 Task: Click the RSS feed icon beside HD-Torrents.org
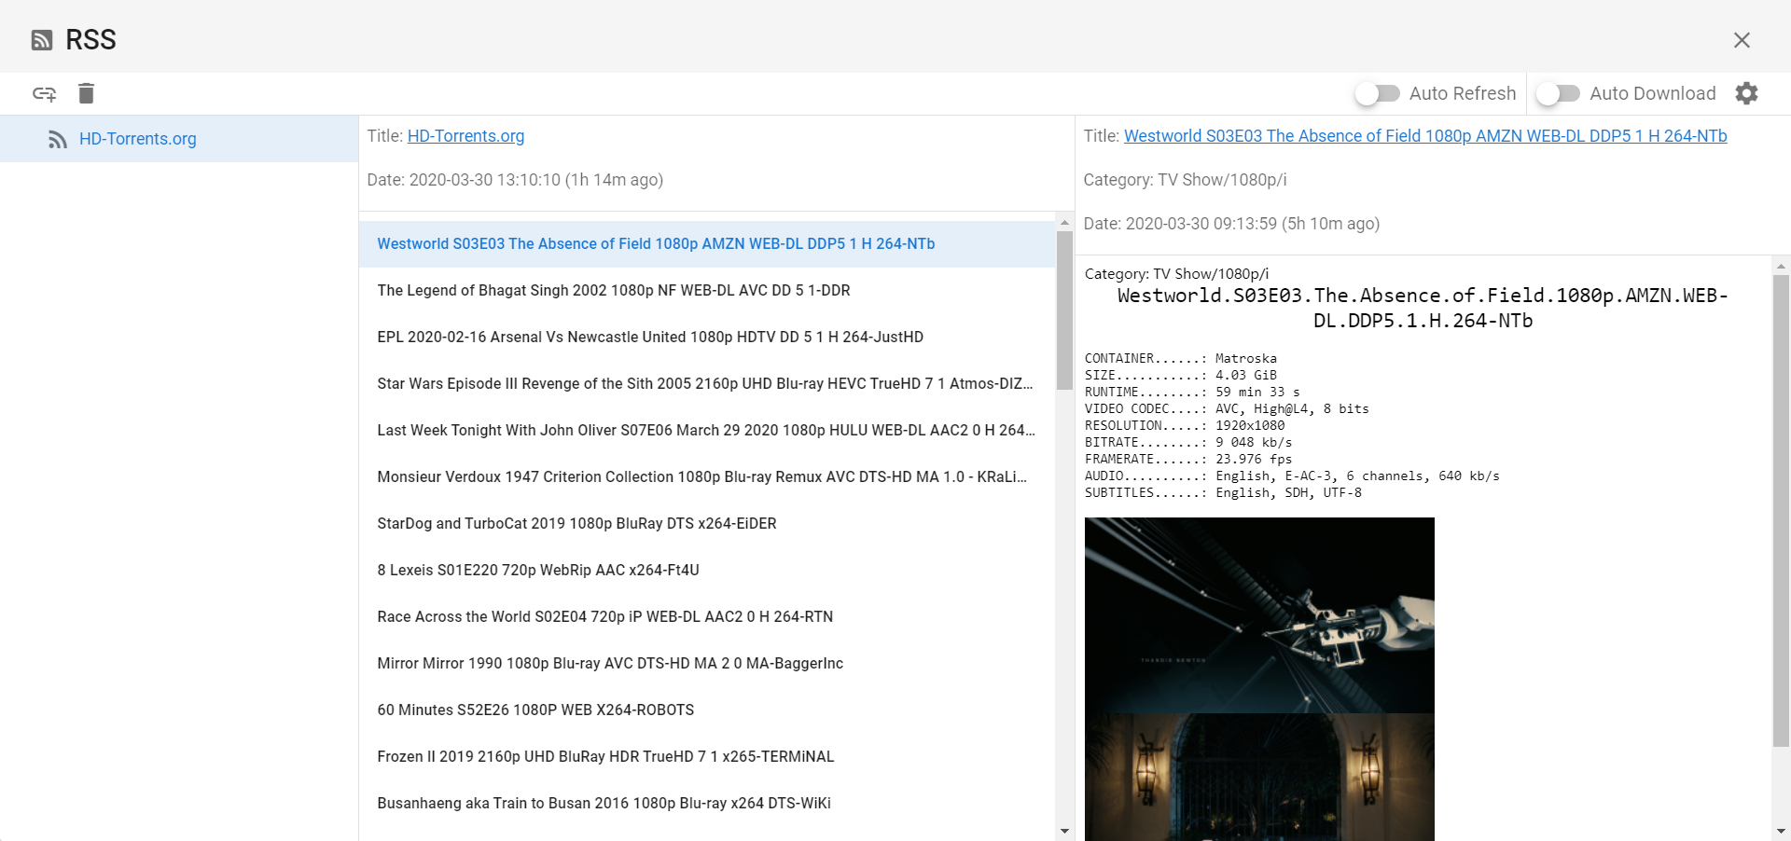(x=58, y=139)
